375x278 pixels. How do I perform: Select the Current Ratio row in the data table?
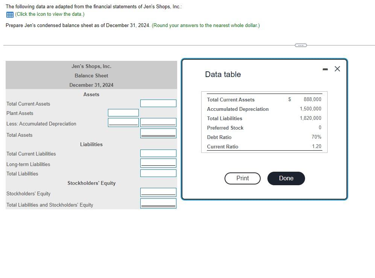pos(263,147)
